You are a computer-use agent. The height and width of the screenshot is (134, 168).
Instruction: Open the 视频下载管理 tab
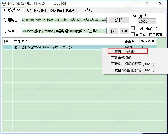click(x=37, y=11)
